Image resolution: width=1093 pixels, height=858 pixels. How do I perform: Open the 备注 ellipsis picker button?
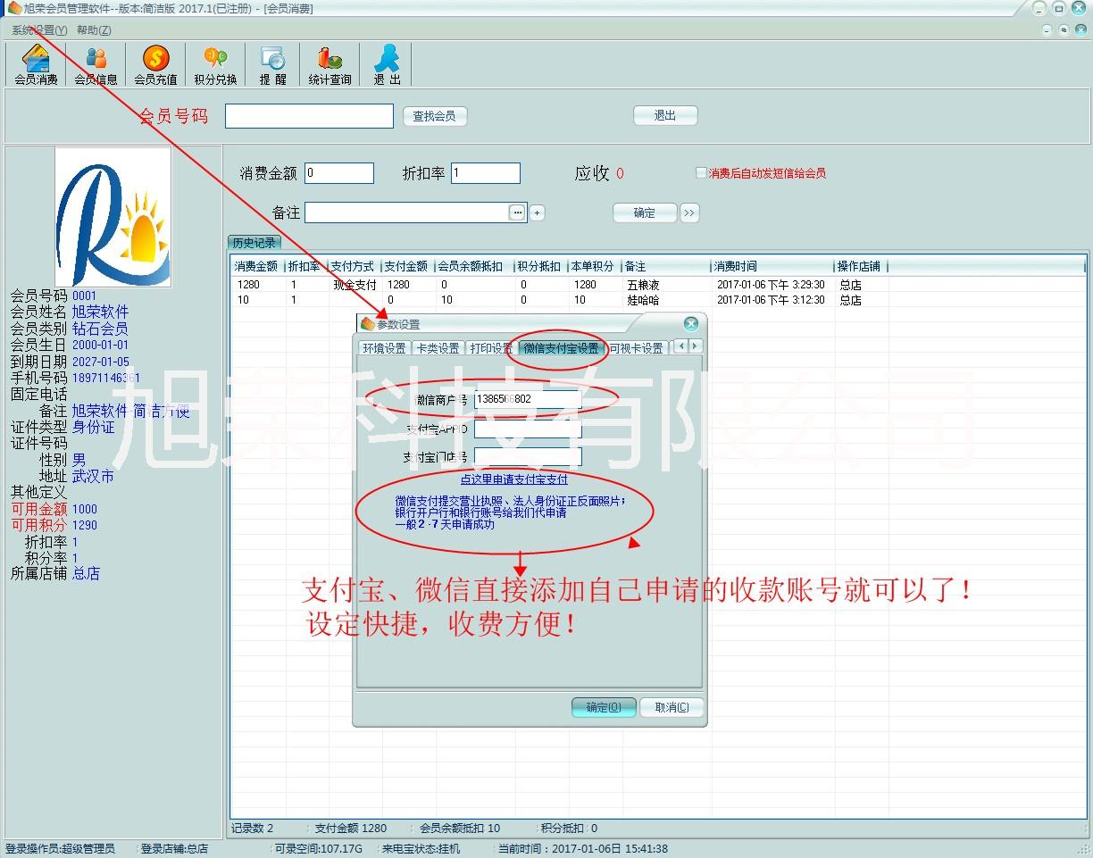coord(517,212)
